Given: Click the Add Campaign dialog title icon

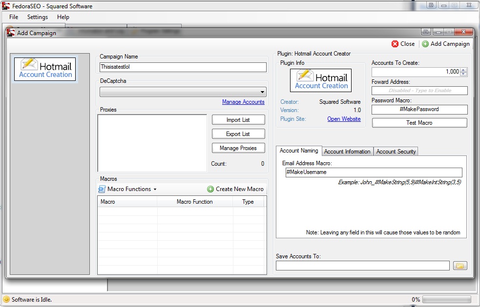Looking at the screenshot, I should 11,33.
